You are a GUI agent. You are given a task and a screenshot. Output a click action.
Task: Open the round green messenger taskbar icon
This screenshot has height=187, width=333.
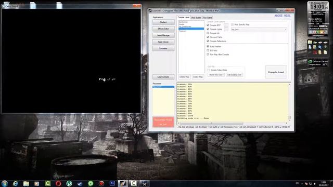tap(91, 183)
